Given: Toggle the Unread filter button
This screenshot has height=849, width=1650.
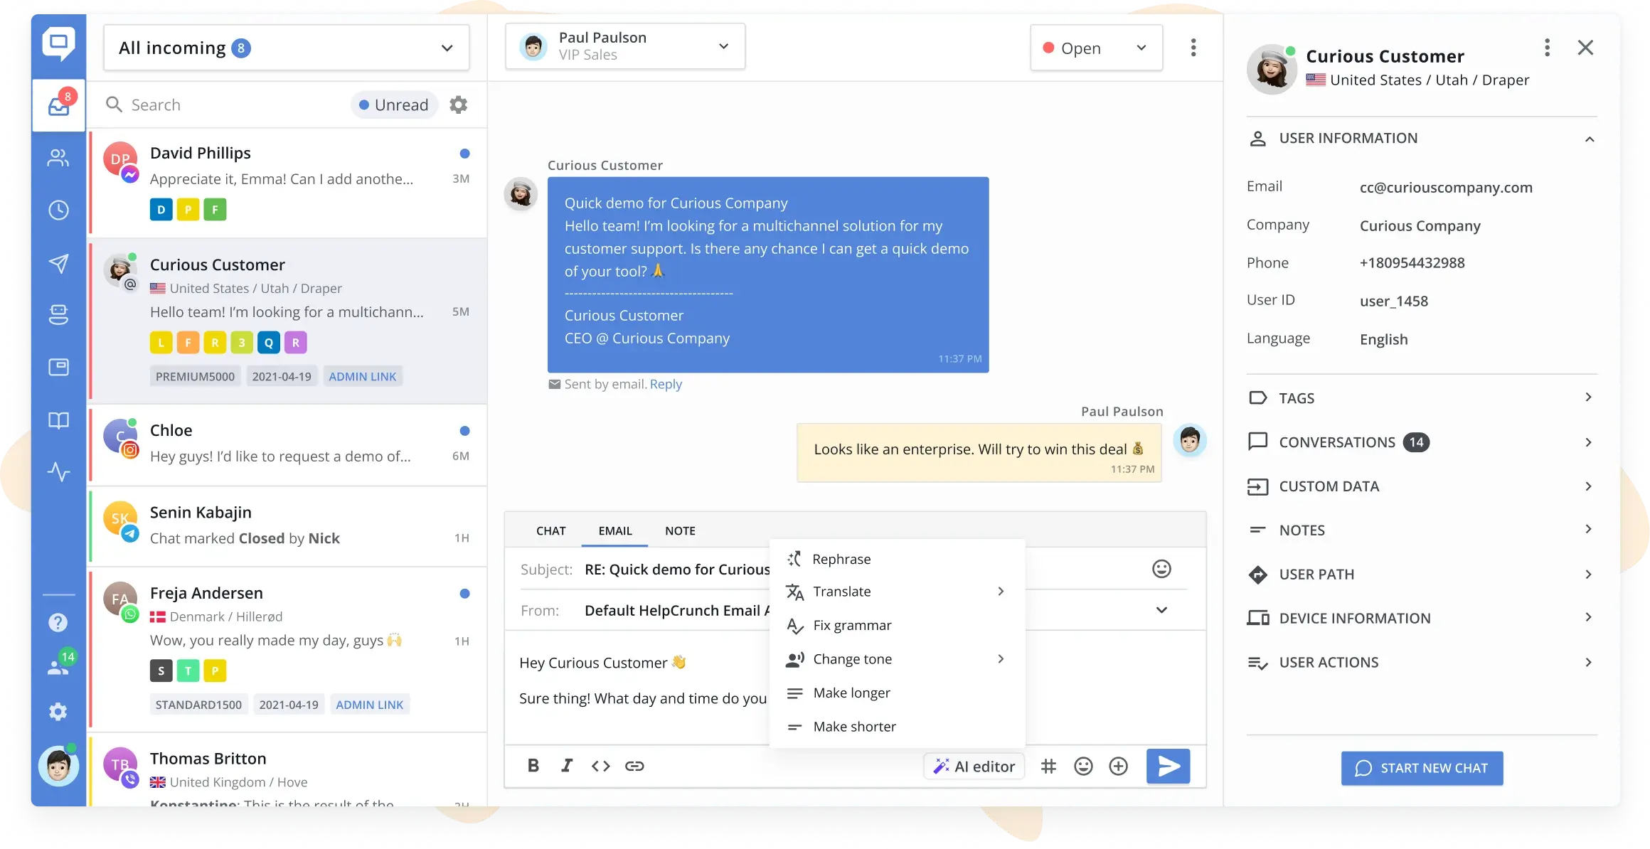Looking at the screenshot, I should click(393, 104).
